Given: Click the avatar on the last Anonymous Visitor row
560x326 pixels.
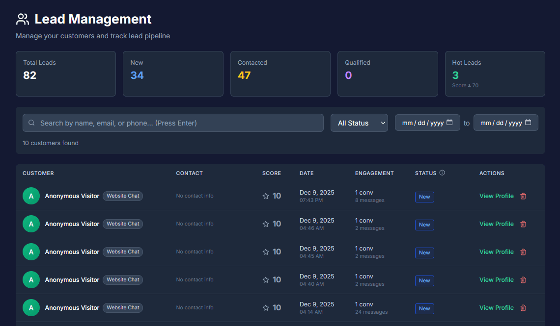Looking at the screenshot, I should click(x=31, y=307).
